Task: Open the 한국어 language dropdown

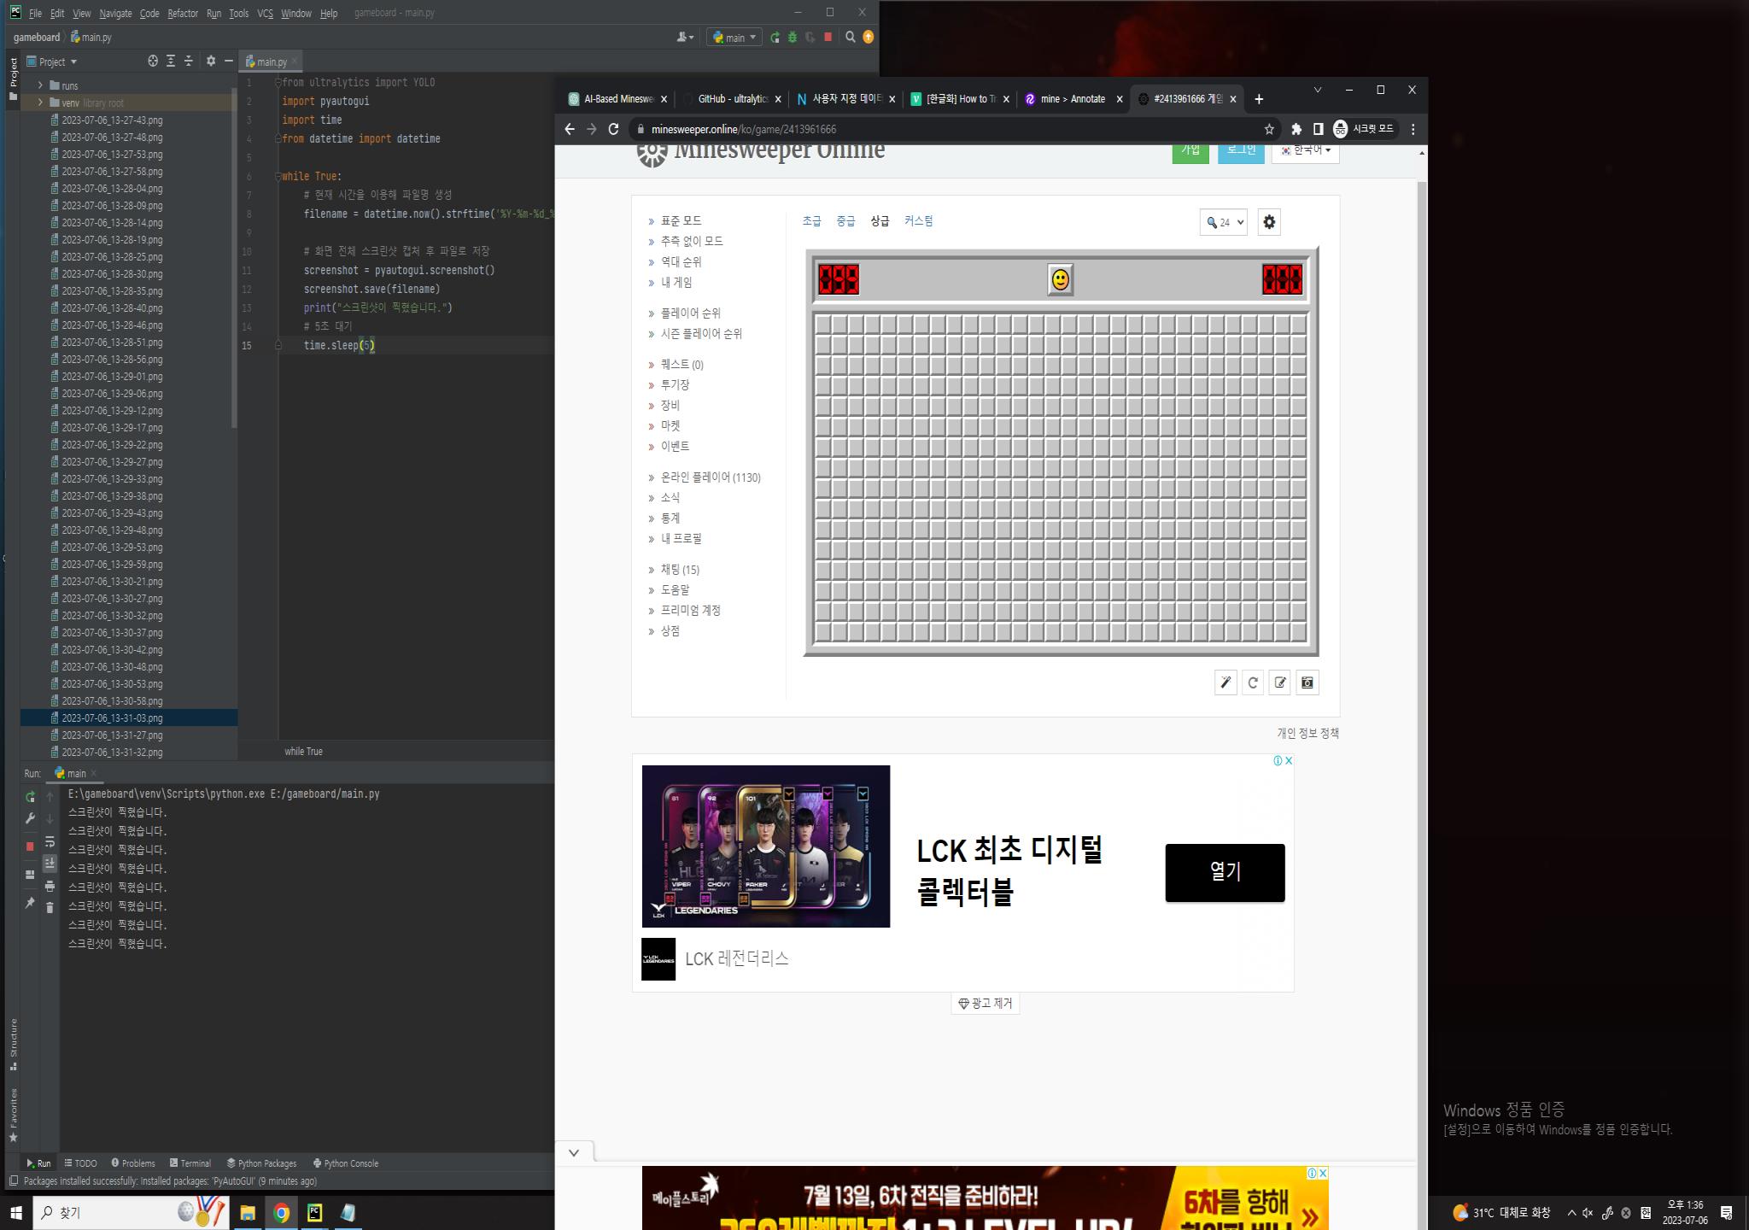Action: pos(1305,150)
